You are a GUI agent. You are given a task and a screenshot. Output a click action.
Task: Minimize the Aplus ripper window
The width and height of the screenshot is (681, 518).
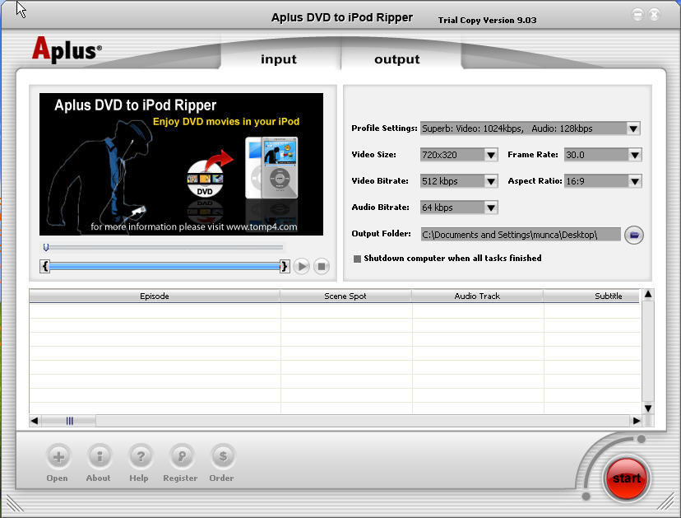click(637, 15)
